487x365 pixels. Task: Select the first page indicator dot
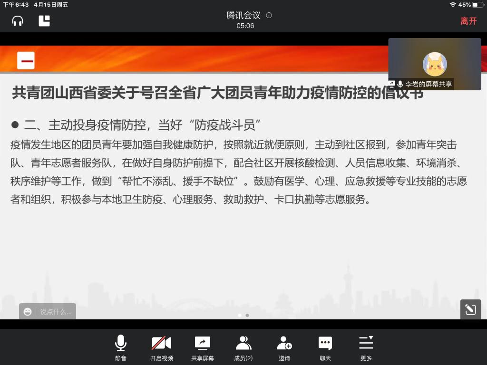tap(240, 315)
